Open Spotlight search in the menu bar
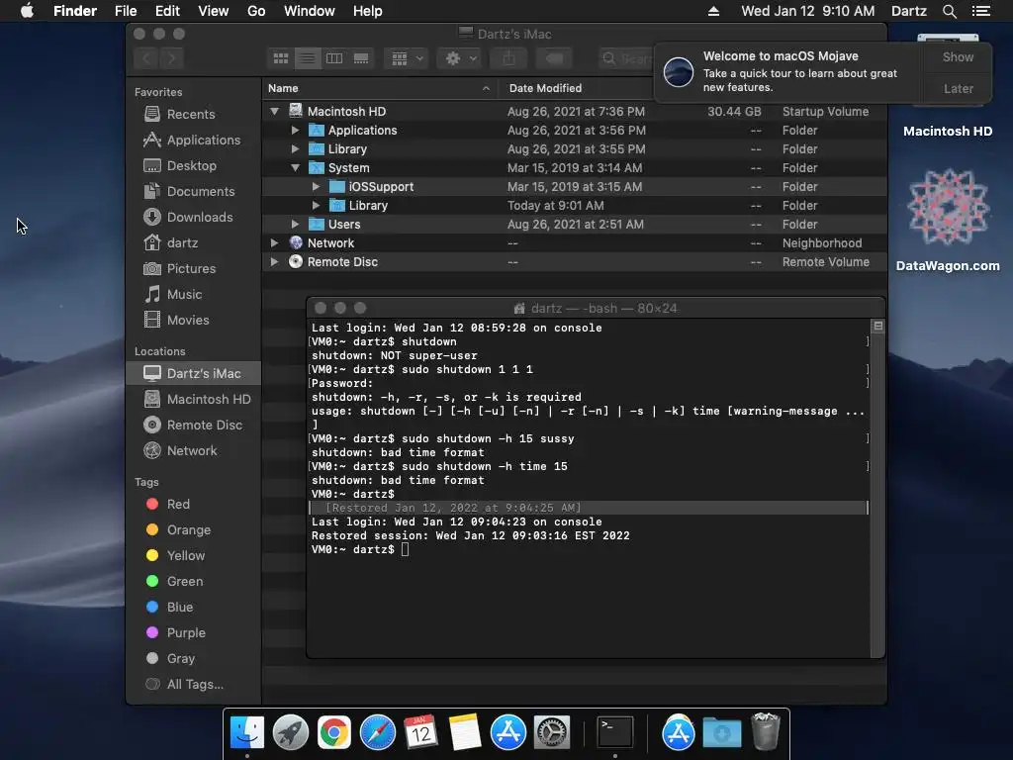The height and width of the screenshot is (760, 1013). 949,11
